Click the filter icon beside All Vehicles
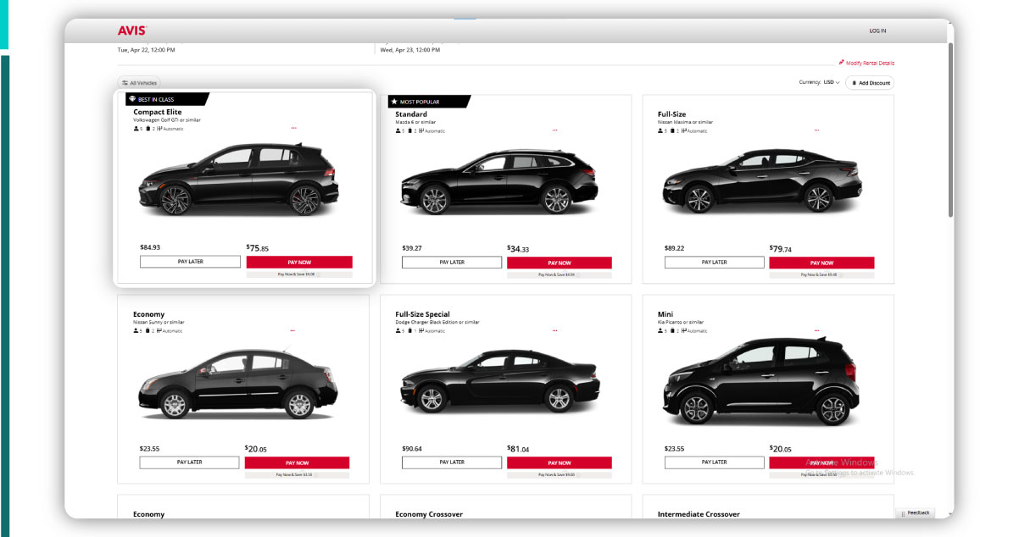This screenshot has height=537, width=1019. tap(124, 82)
